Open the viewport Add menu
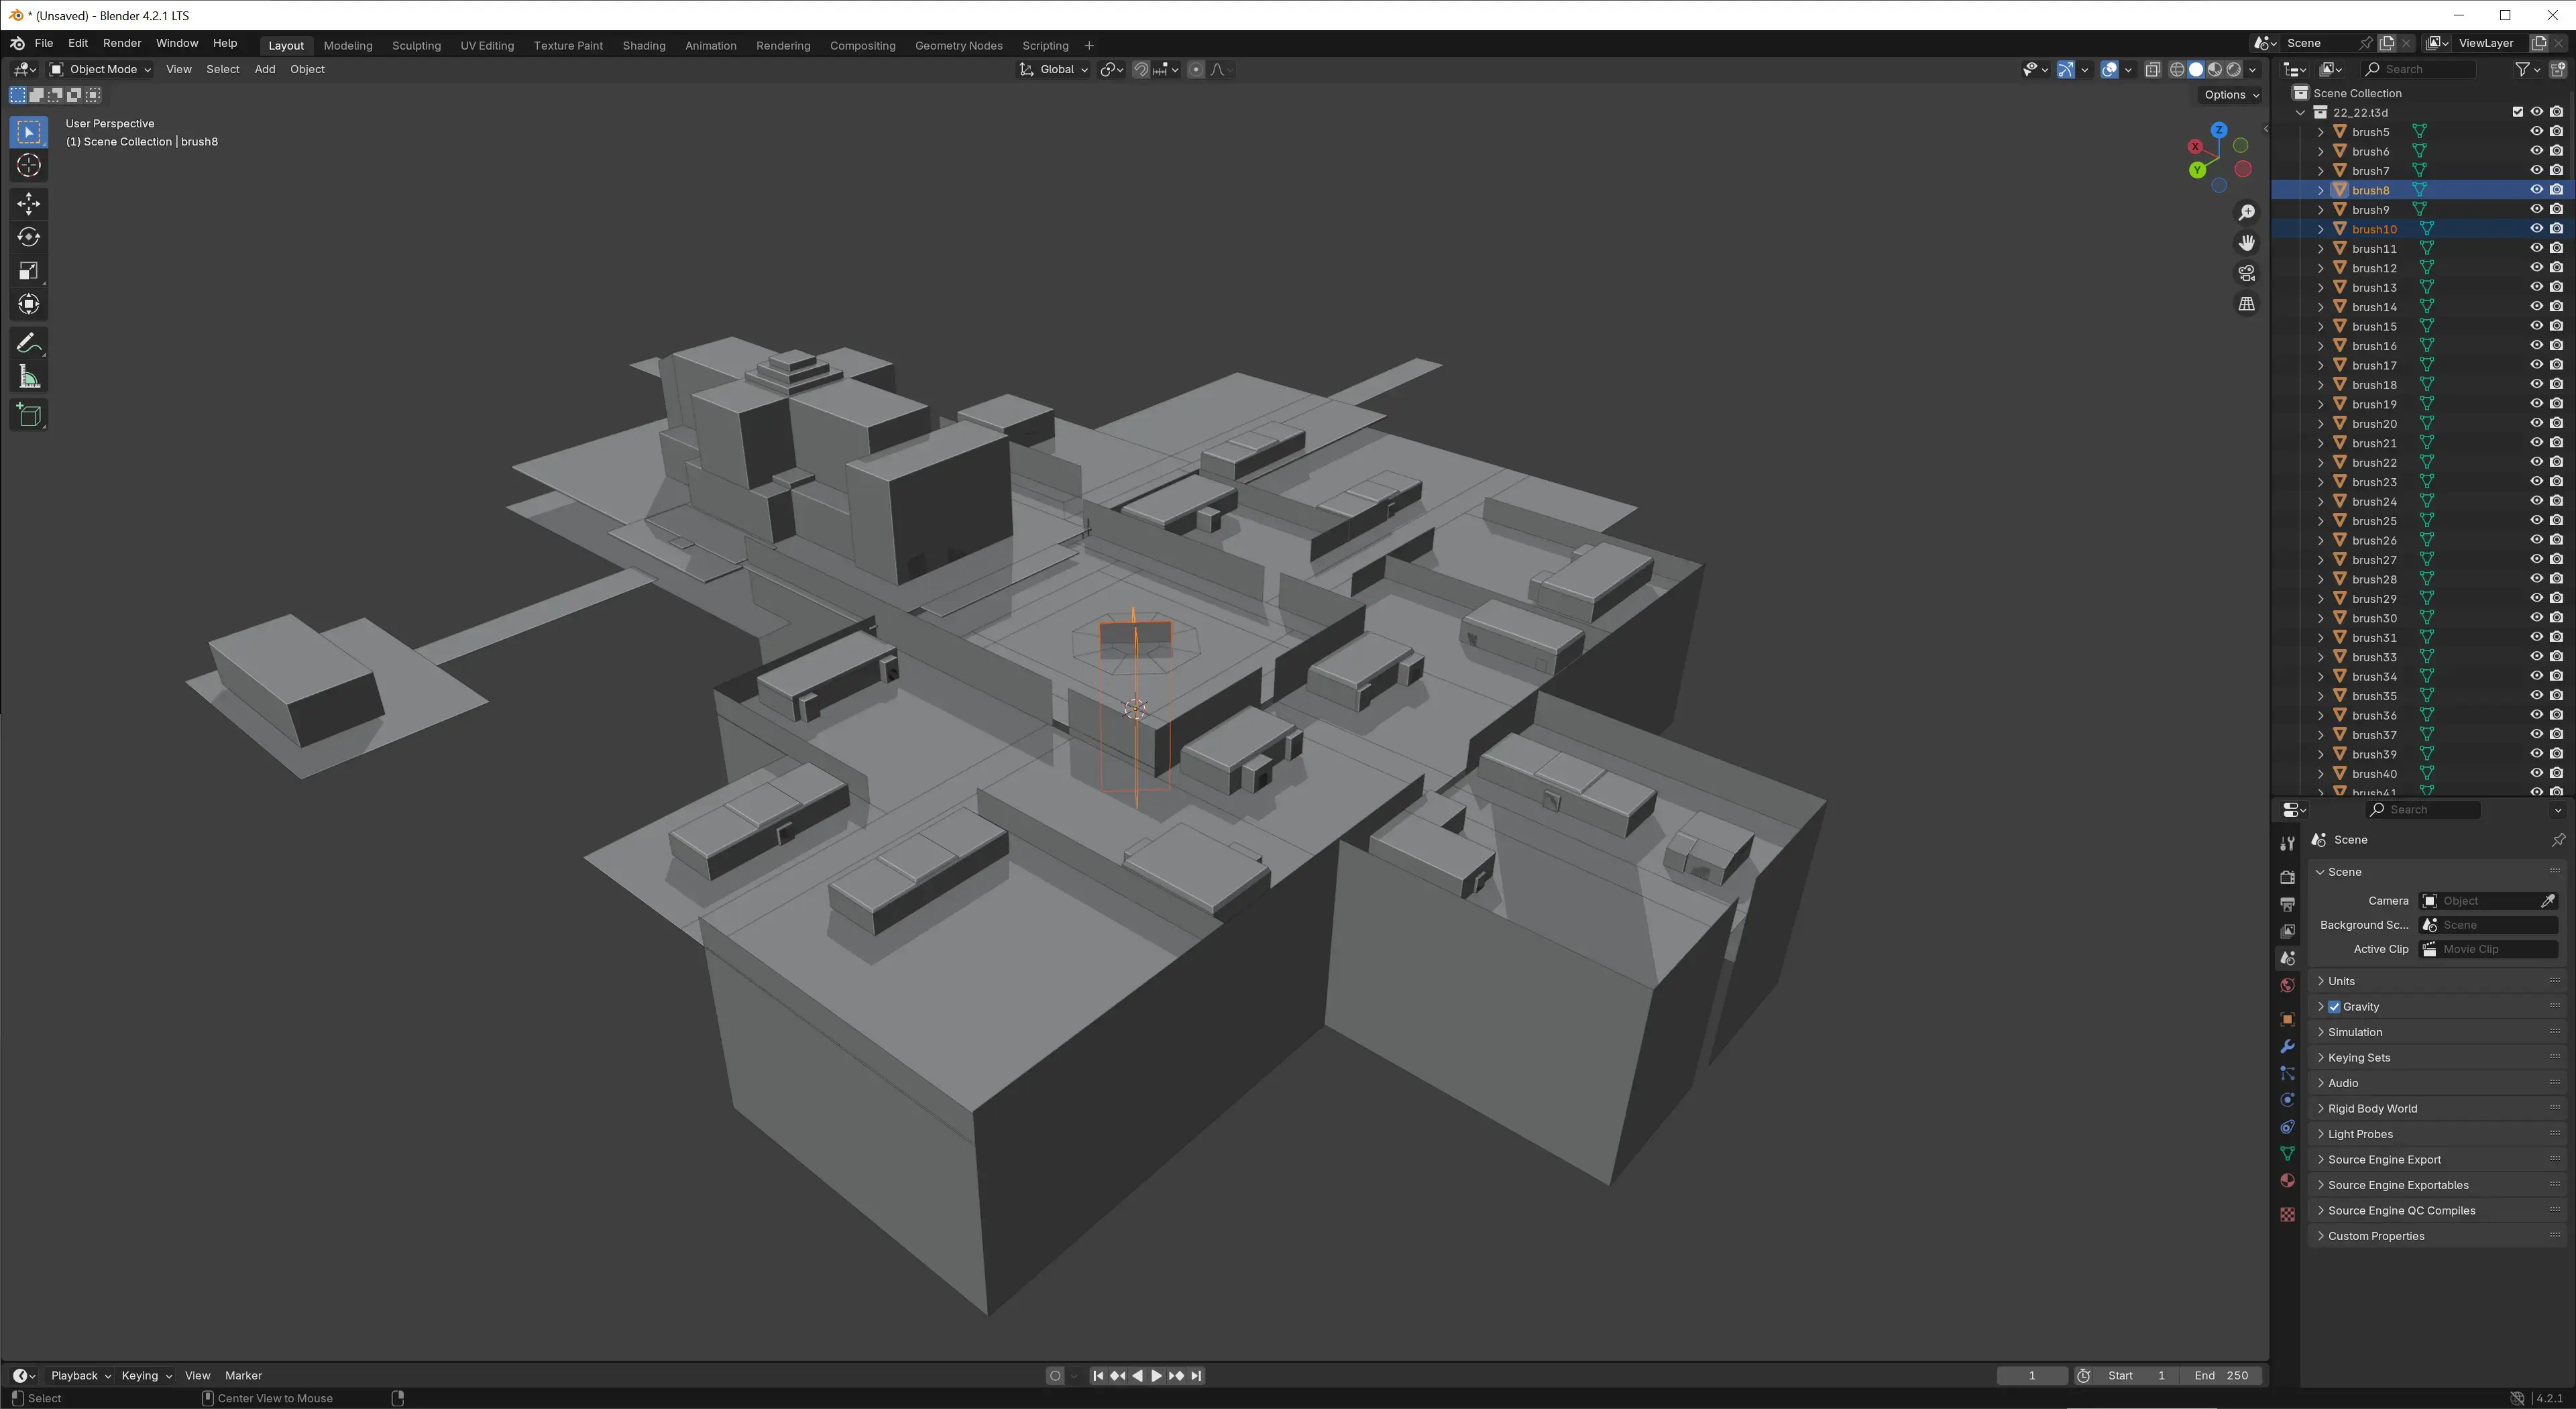The image size is (2576, 1409). pyautogui.click(x=264, y=70)
